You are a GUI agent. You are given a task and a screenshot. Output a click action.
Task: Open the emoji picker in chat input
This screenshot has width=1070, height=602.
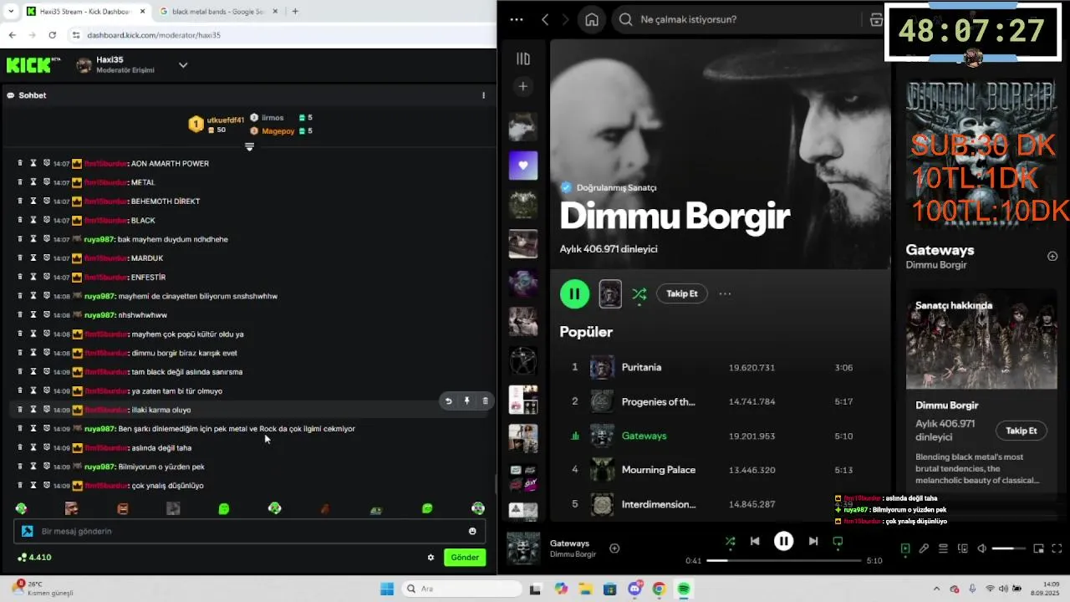[x=472, y=531]
